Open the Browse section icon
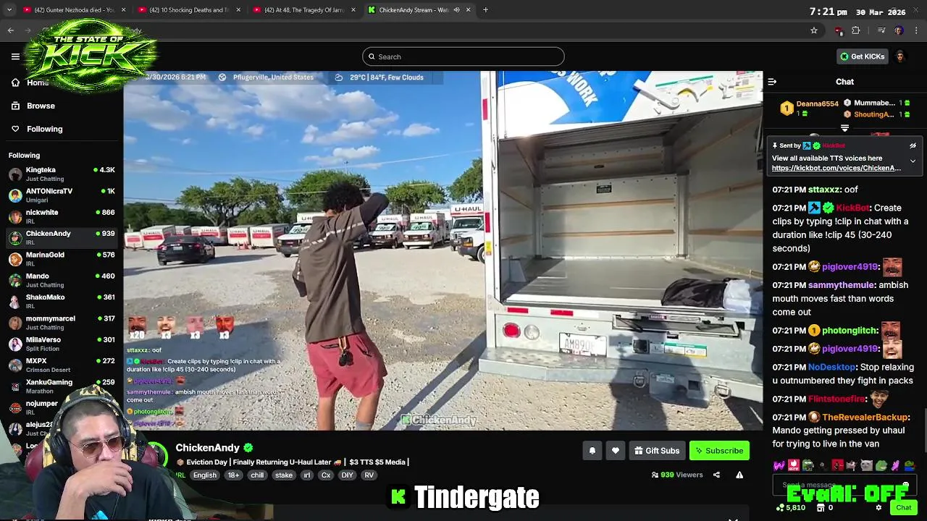 (15, 106)
